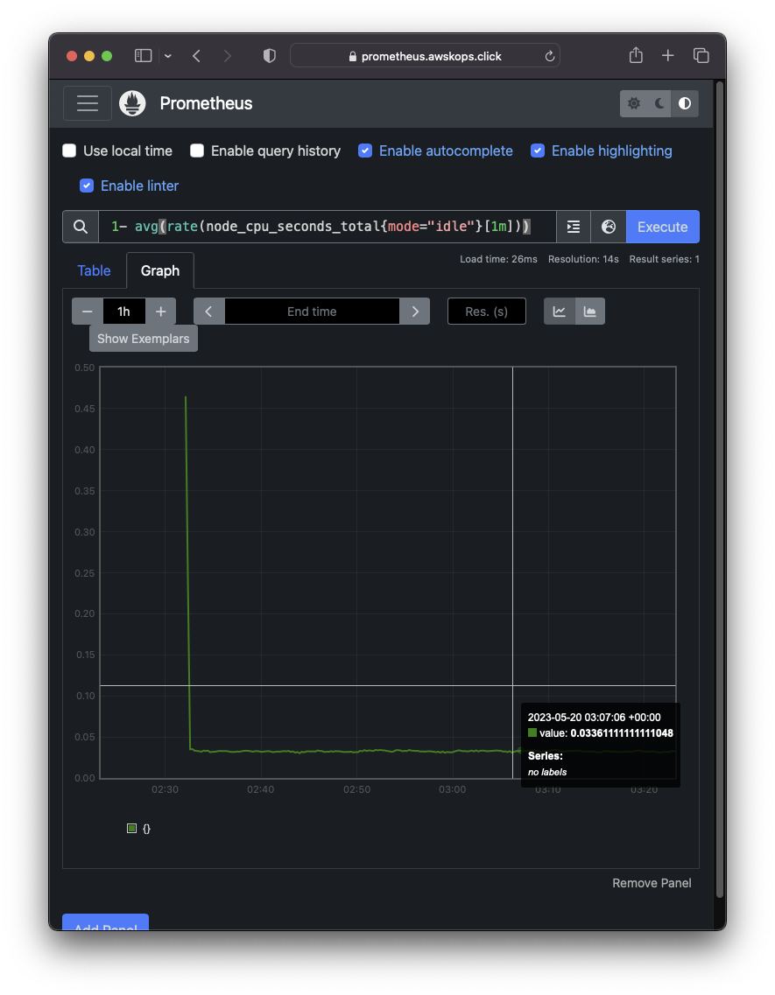Click the Res. (s) resolution field

(487, 311)
